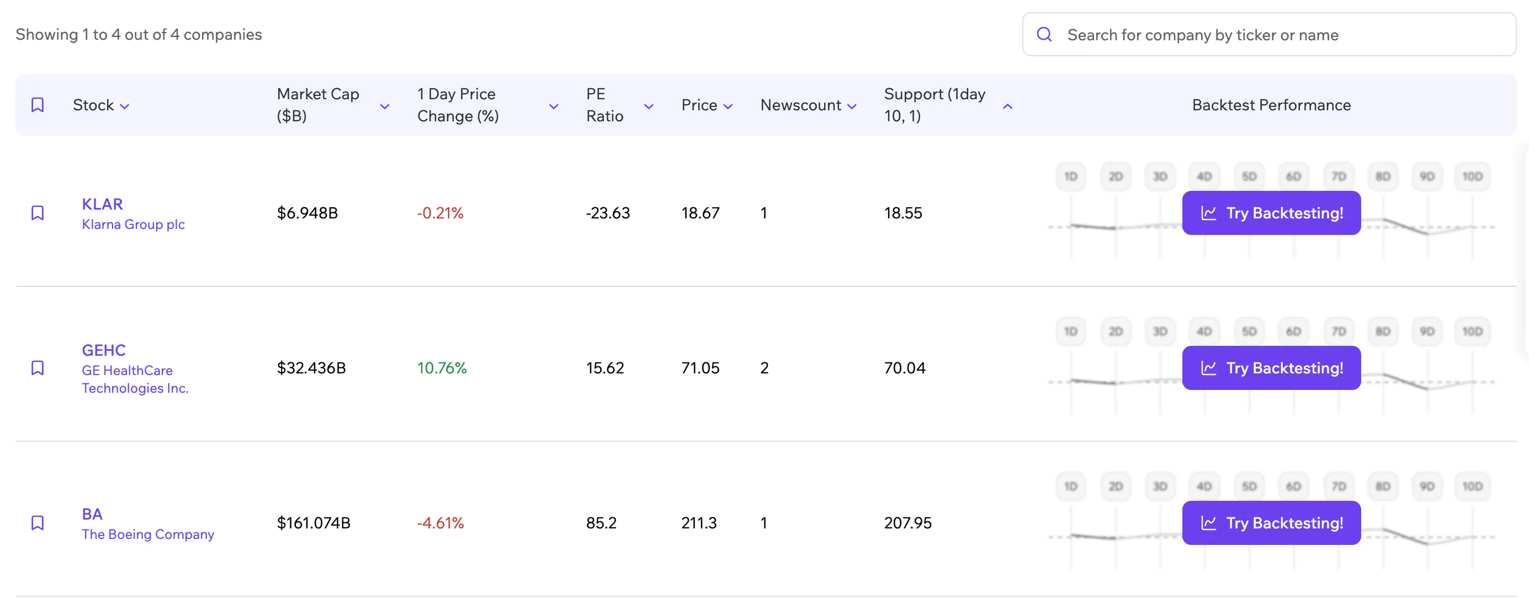Open GE HealthCare Technologies Inc. link
Screen dimensions: 1529x599
pyautogui.click(x=135, y=379)
